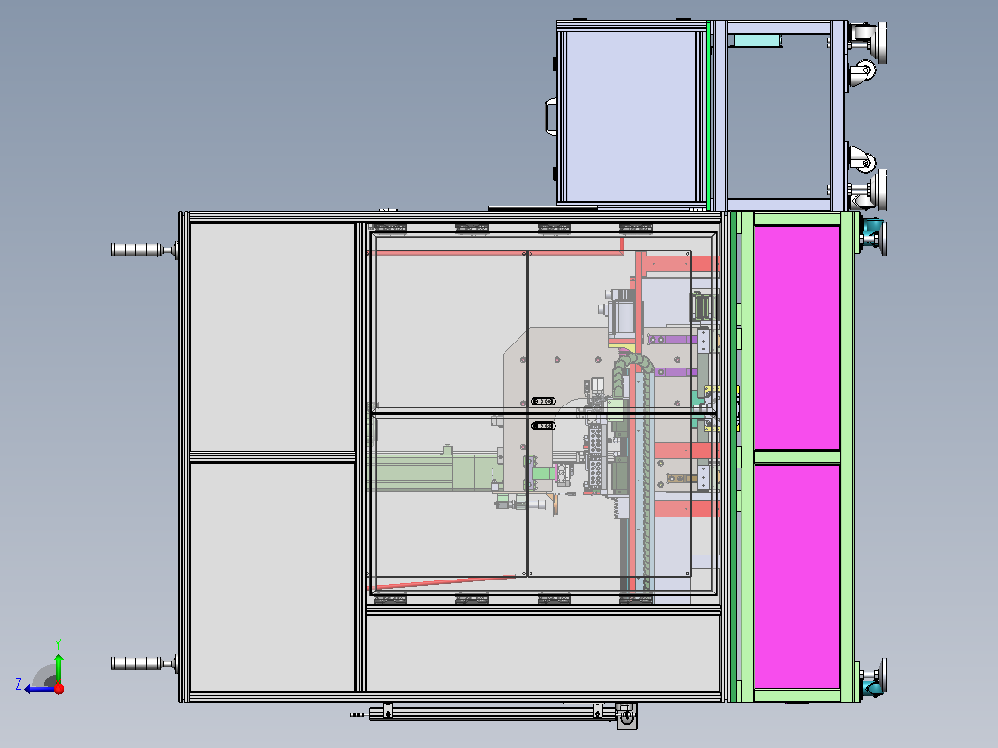The image size is (998, 748).
Task: Select the upper magenta panel
Action: pos(796,338)
